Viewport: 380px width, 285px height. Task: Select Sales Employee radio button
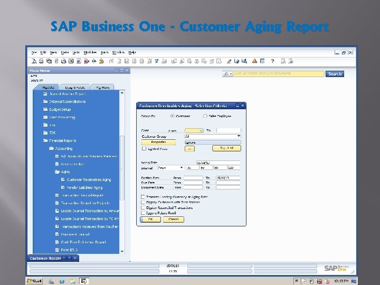point(205,116)
